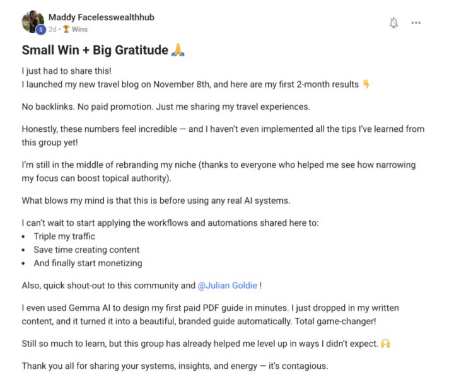Click Maddy's profile avatar picture
The image size is (454, 379).
[32, 21]
